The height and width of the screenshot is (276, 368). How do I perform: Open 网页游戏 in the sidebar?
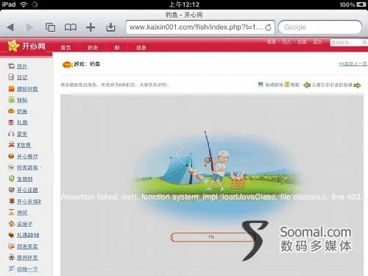click(27, 168)
